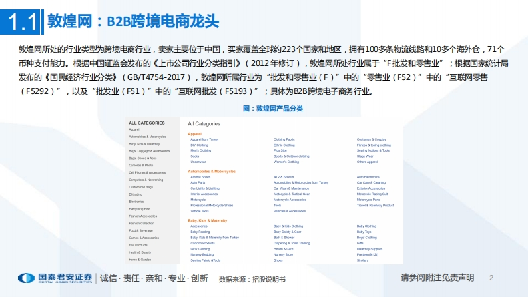Viewport: 528px width, 297px height.
Task: Click Cartoon Products link
Action: point(202,243)
